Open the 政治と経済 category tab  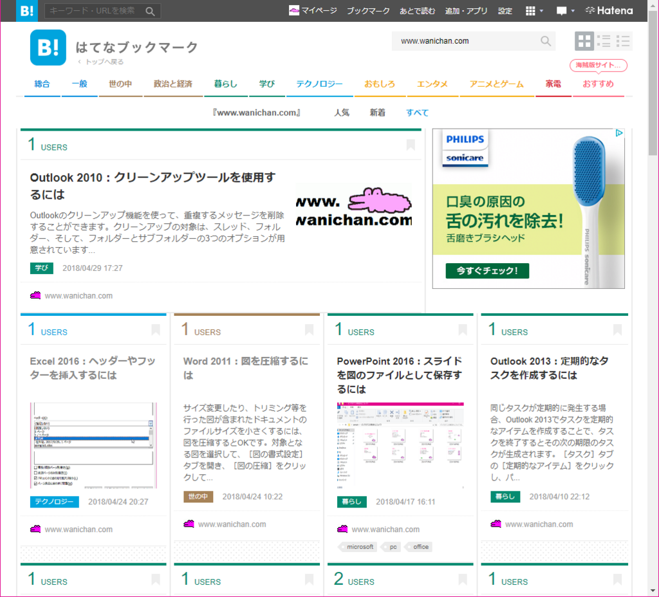(173, 84)
